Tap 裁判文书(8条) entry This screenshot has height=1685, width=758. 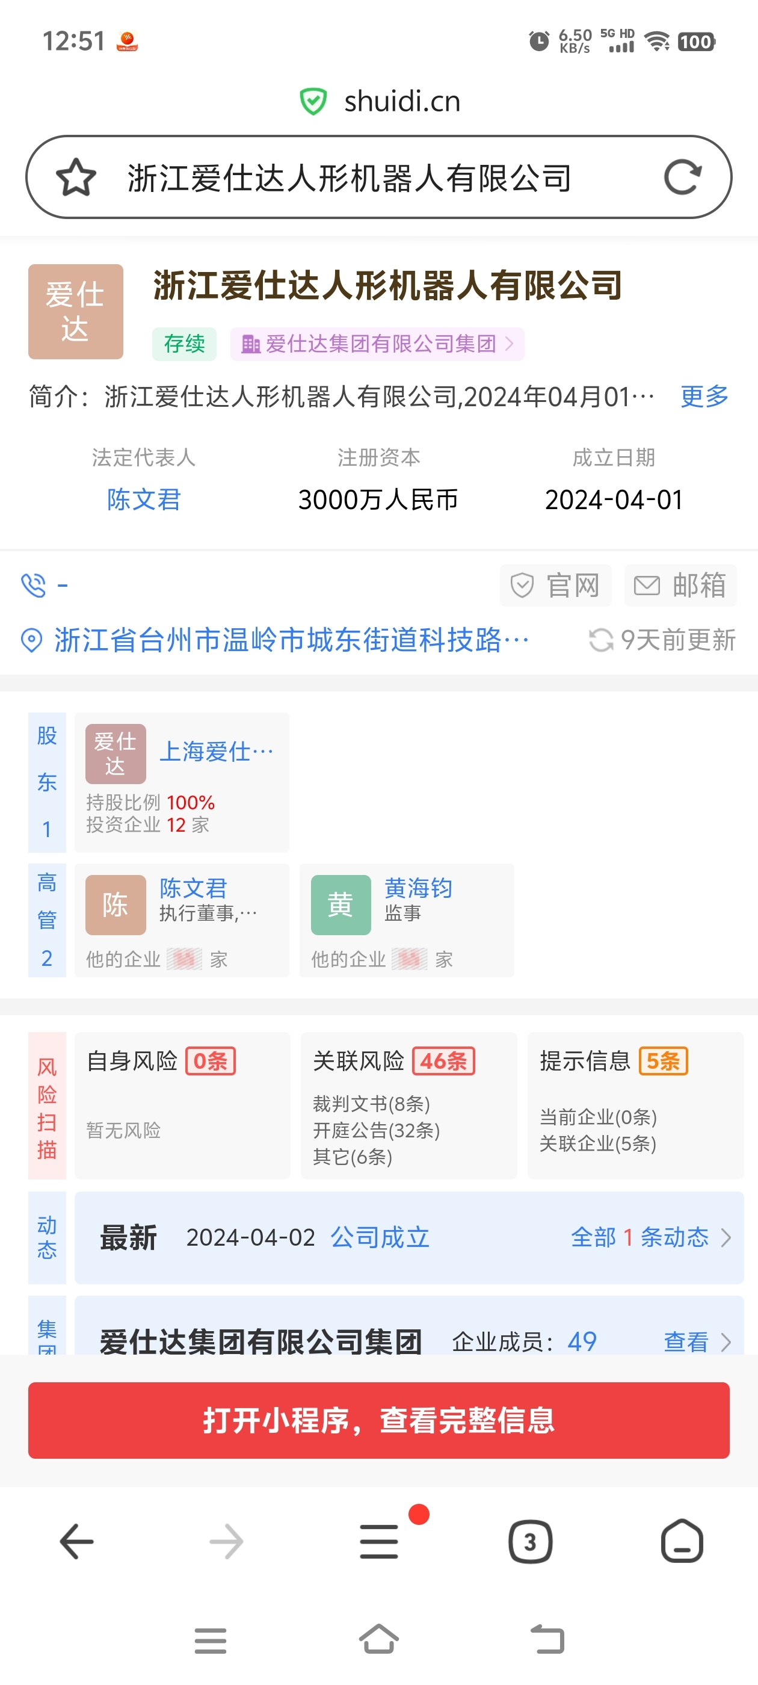371,1104
